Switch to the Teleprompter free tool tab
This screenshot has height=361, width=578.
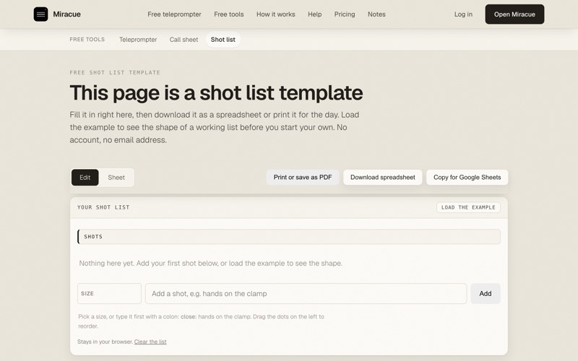click(x=138, y=40)
